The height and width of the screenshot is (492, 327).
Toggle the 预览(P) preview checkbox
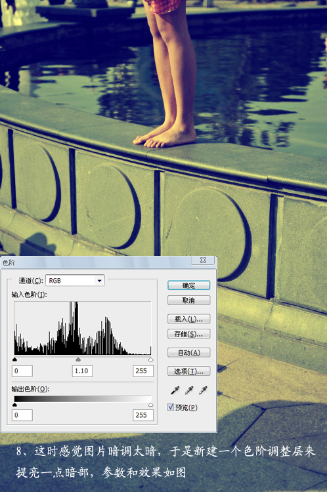(171, 407)
